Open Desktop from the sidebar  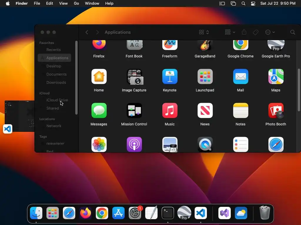[x=54, y=66]
